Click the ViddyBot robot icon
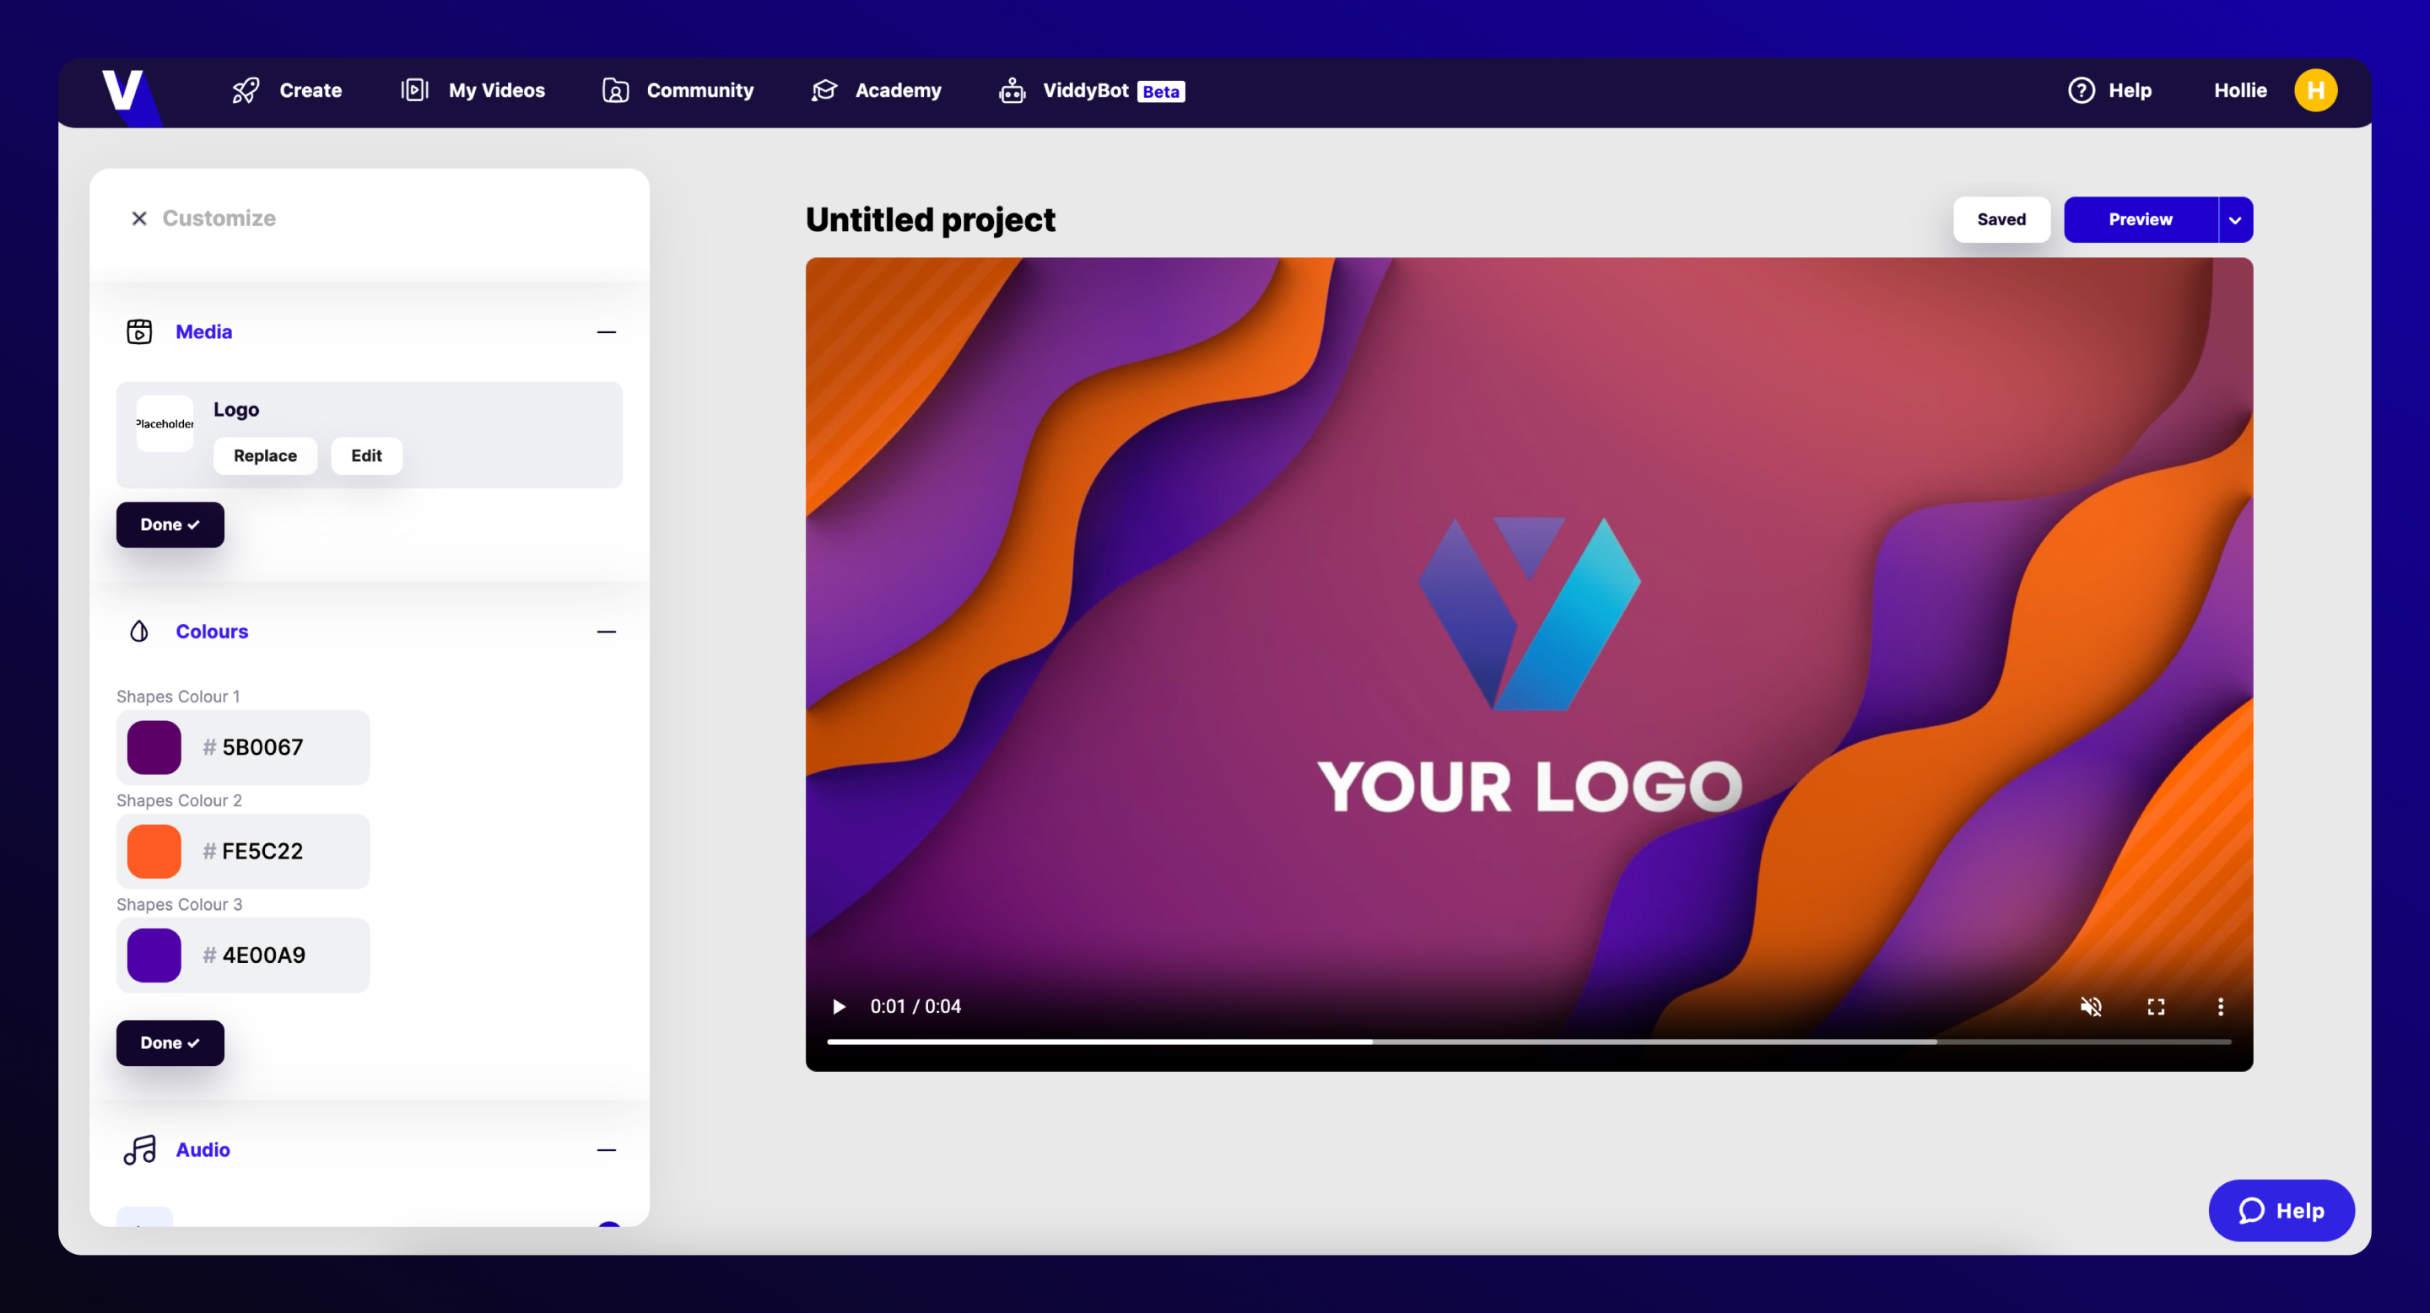This screenshot has width=2430, height=1313. (1012, 90)
